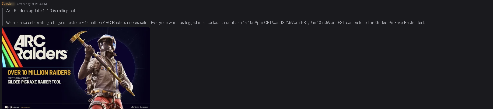Click the vertical quote bar beside the message

[2, 17]
